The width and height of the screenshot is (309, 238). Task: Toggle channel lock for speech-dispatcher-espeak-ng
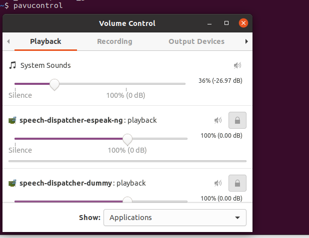(x=237, y=120)
